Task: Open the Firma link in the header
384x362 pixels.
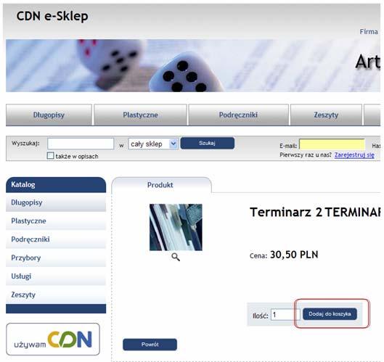Action: pos(369,32)
